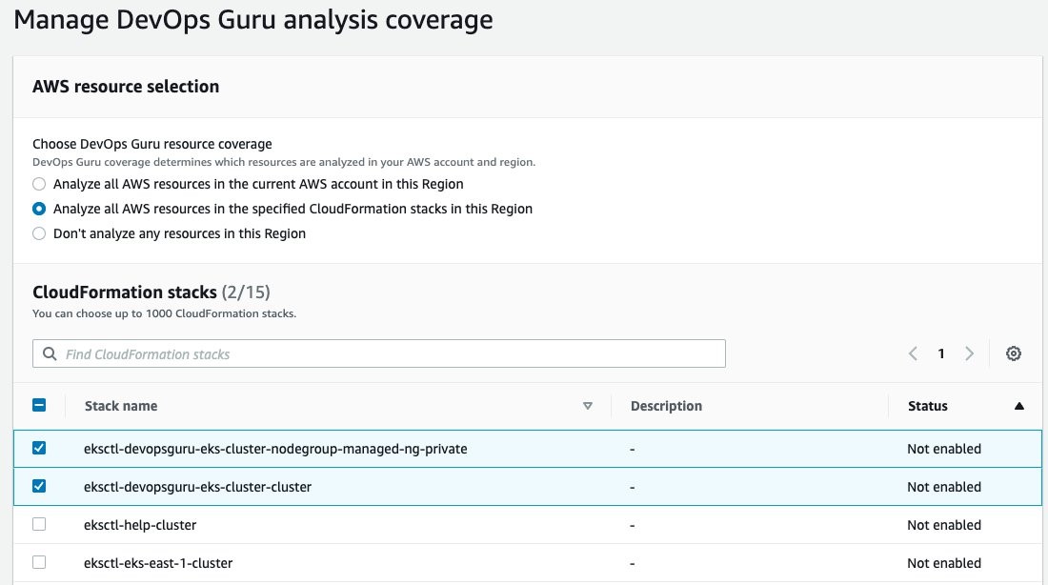Click Not enabled status of eksctl-help-cluster
1048x585 pixels.
click(x=944, y=525)
